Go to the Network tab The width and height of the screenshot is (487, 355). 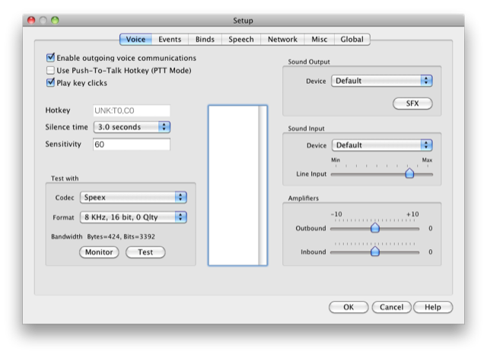[x=282, y=40]
